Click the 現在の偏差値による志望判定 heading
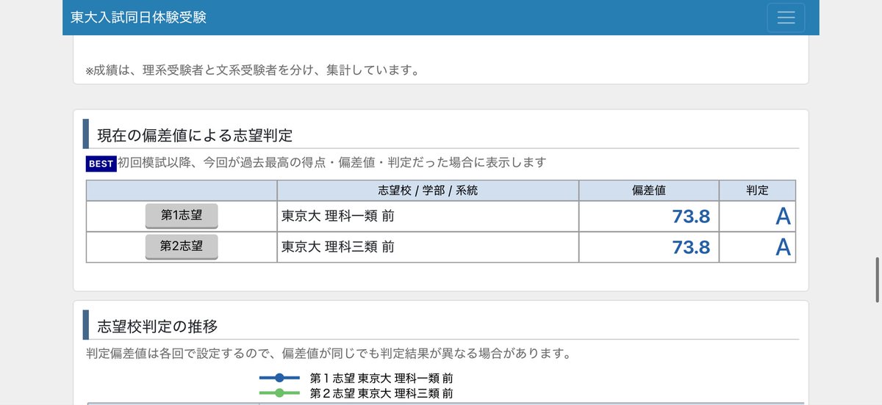This screenshot has width=882, height=405. click(195, 135)
